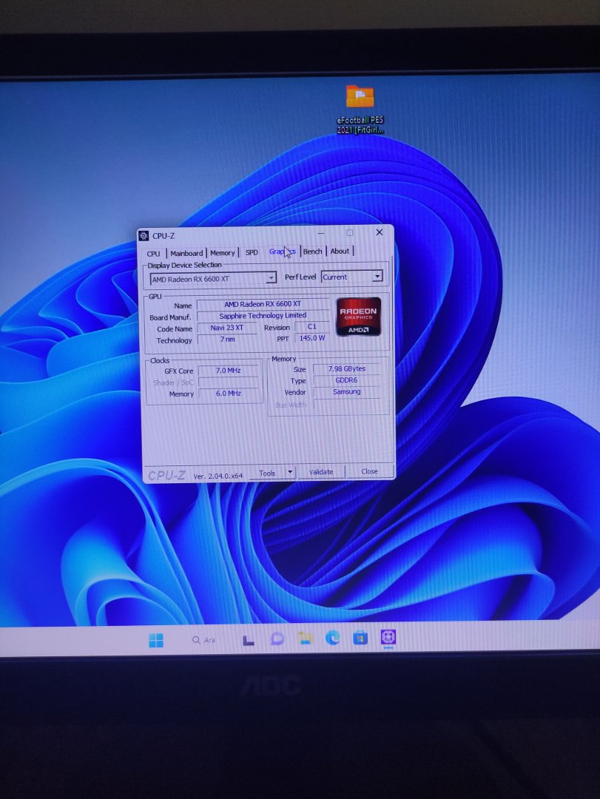Click the empty Shader / SoC field

[x=229, y=382]
